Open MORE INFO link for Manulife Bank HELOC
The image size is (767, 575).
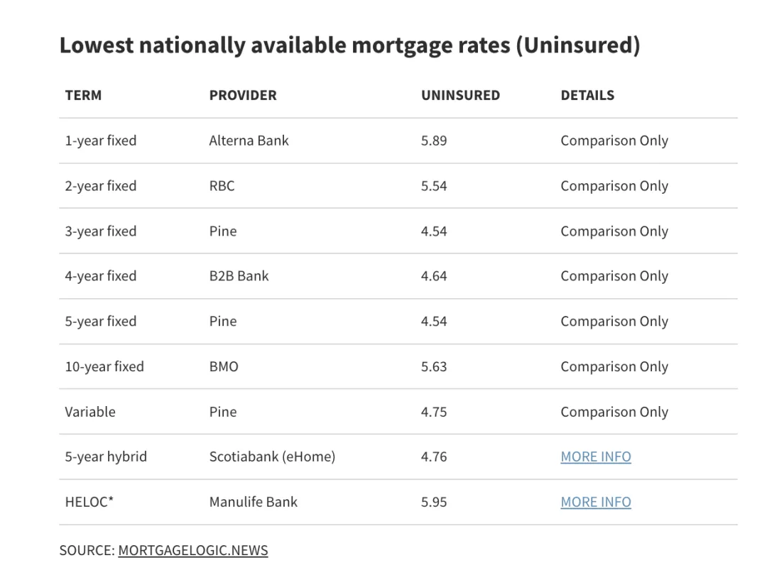point(595,502)
